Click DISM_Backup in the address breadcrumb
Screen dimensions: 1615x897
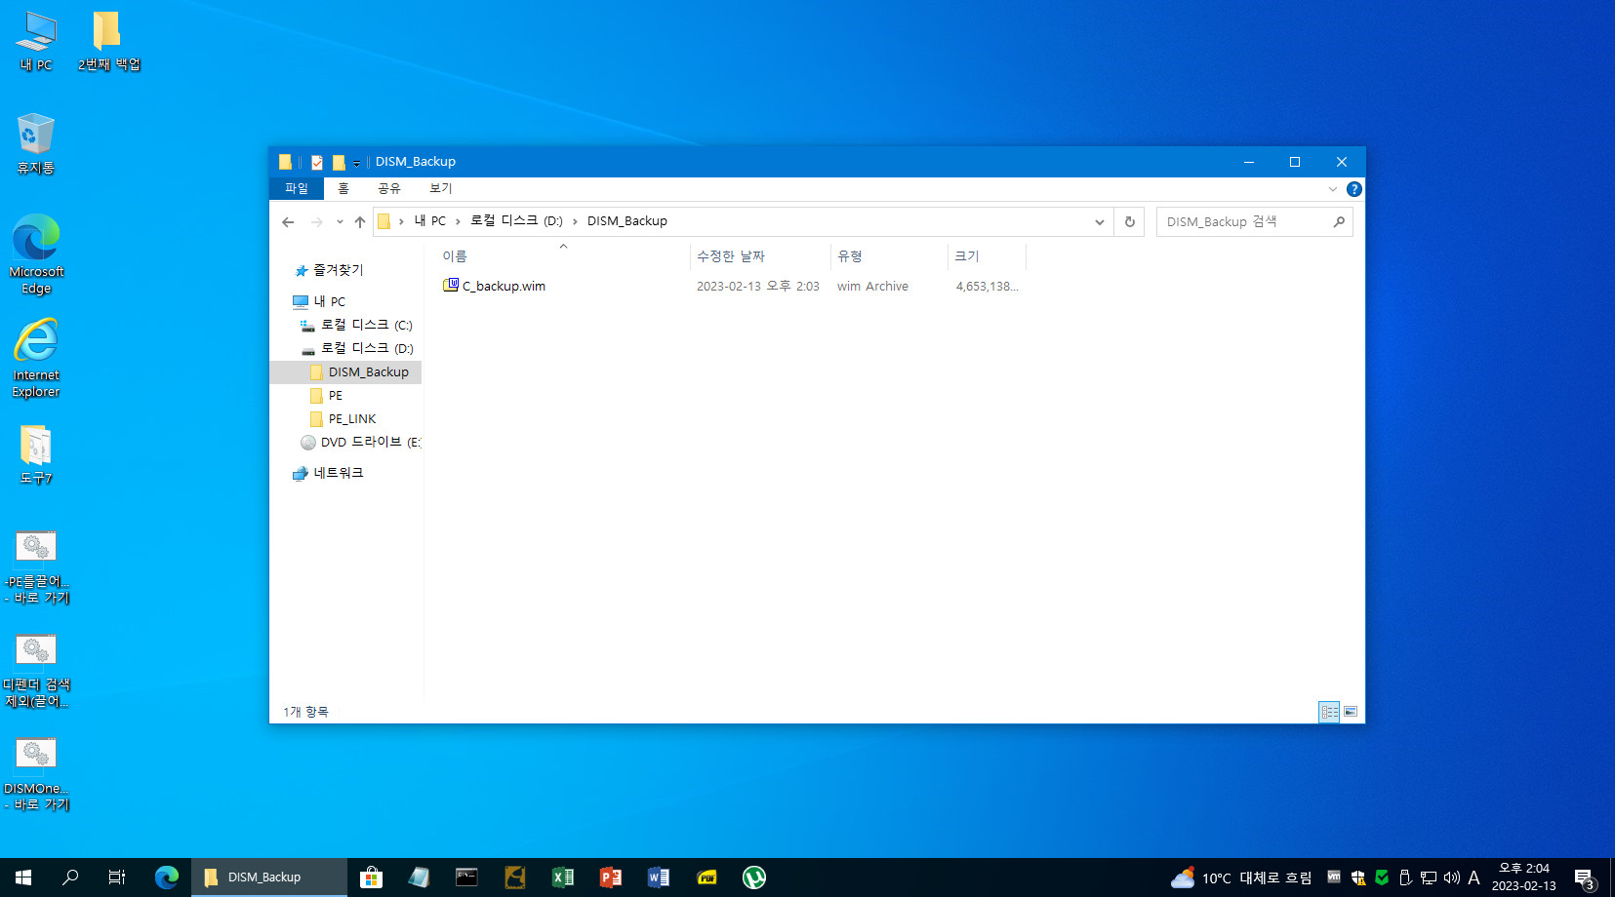coord(627,221)
